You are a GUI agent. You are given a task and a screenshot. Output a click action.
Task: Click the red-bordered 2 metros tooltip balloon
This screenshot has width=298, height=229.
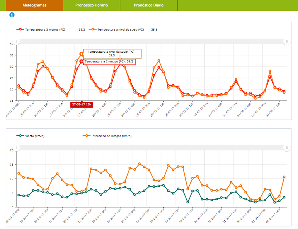(x=109, y=61)
